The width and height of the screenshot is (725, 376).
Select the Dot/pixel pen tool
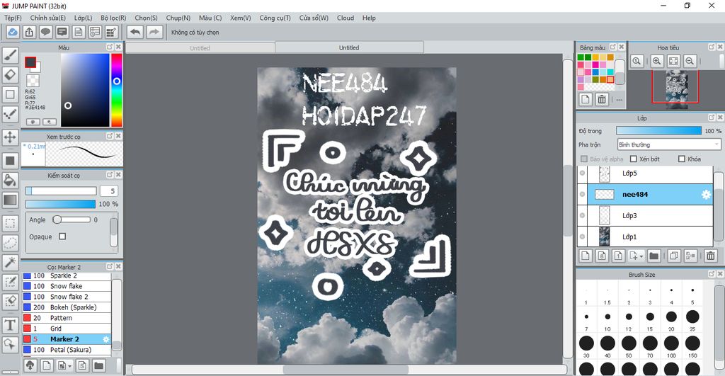(x=10, y=114)
